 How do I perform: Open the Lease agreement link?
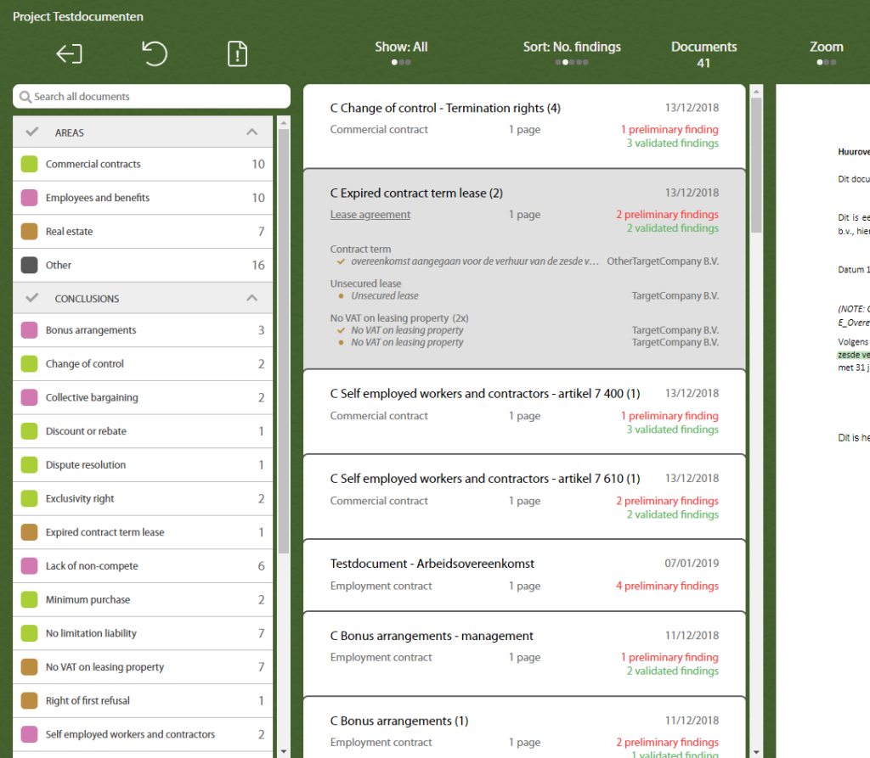coord(370,215)
